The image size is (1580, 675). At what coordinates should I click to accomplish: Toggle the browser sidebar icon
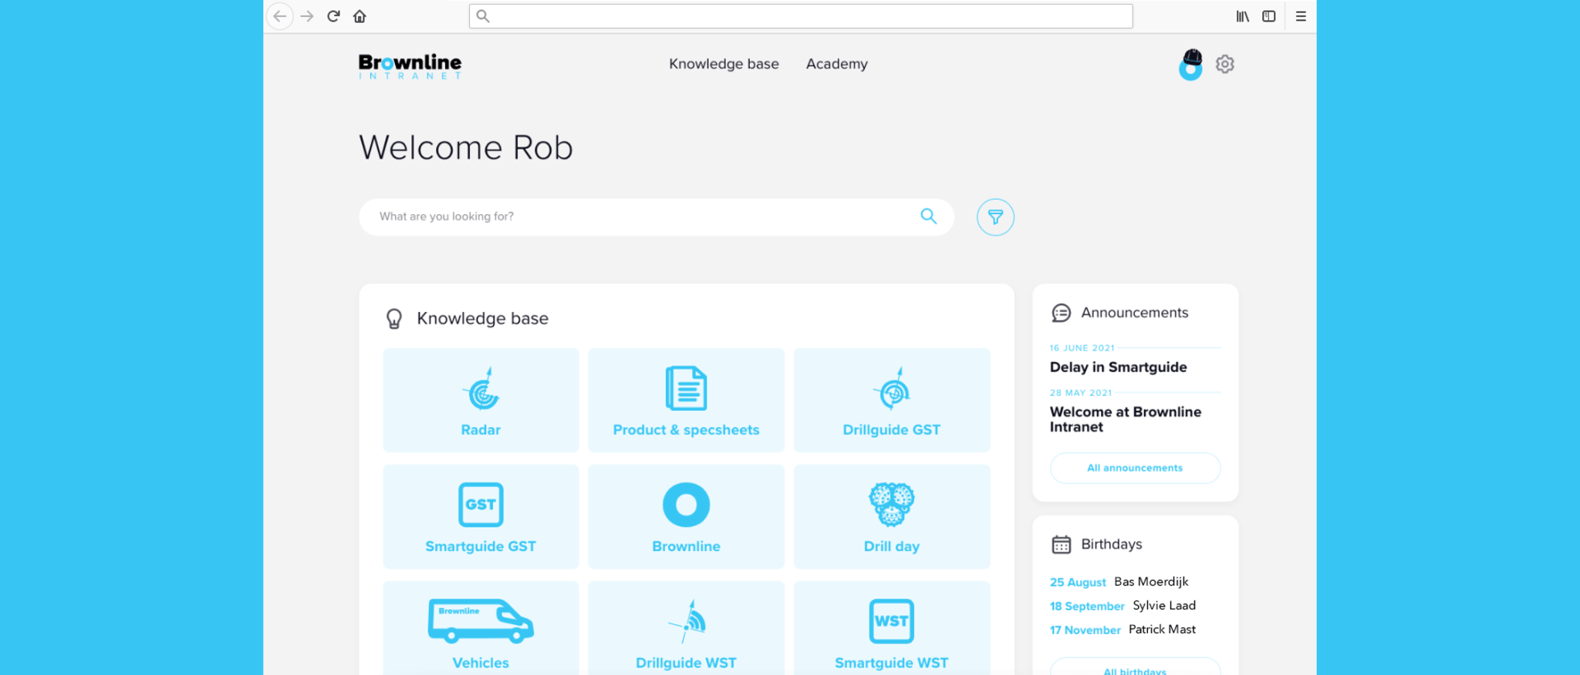coord(1269,16)
